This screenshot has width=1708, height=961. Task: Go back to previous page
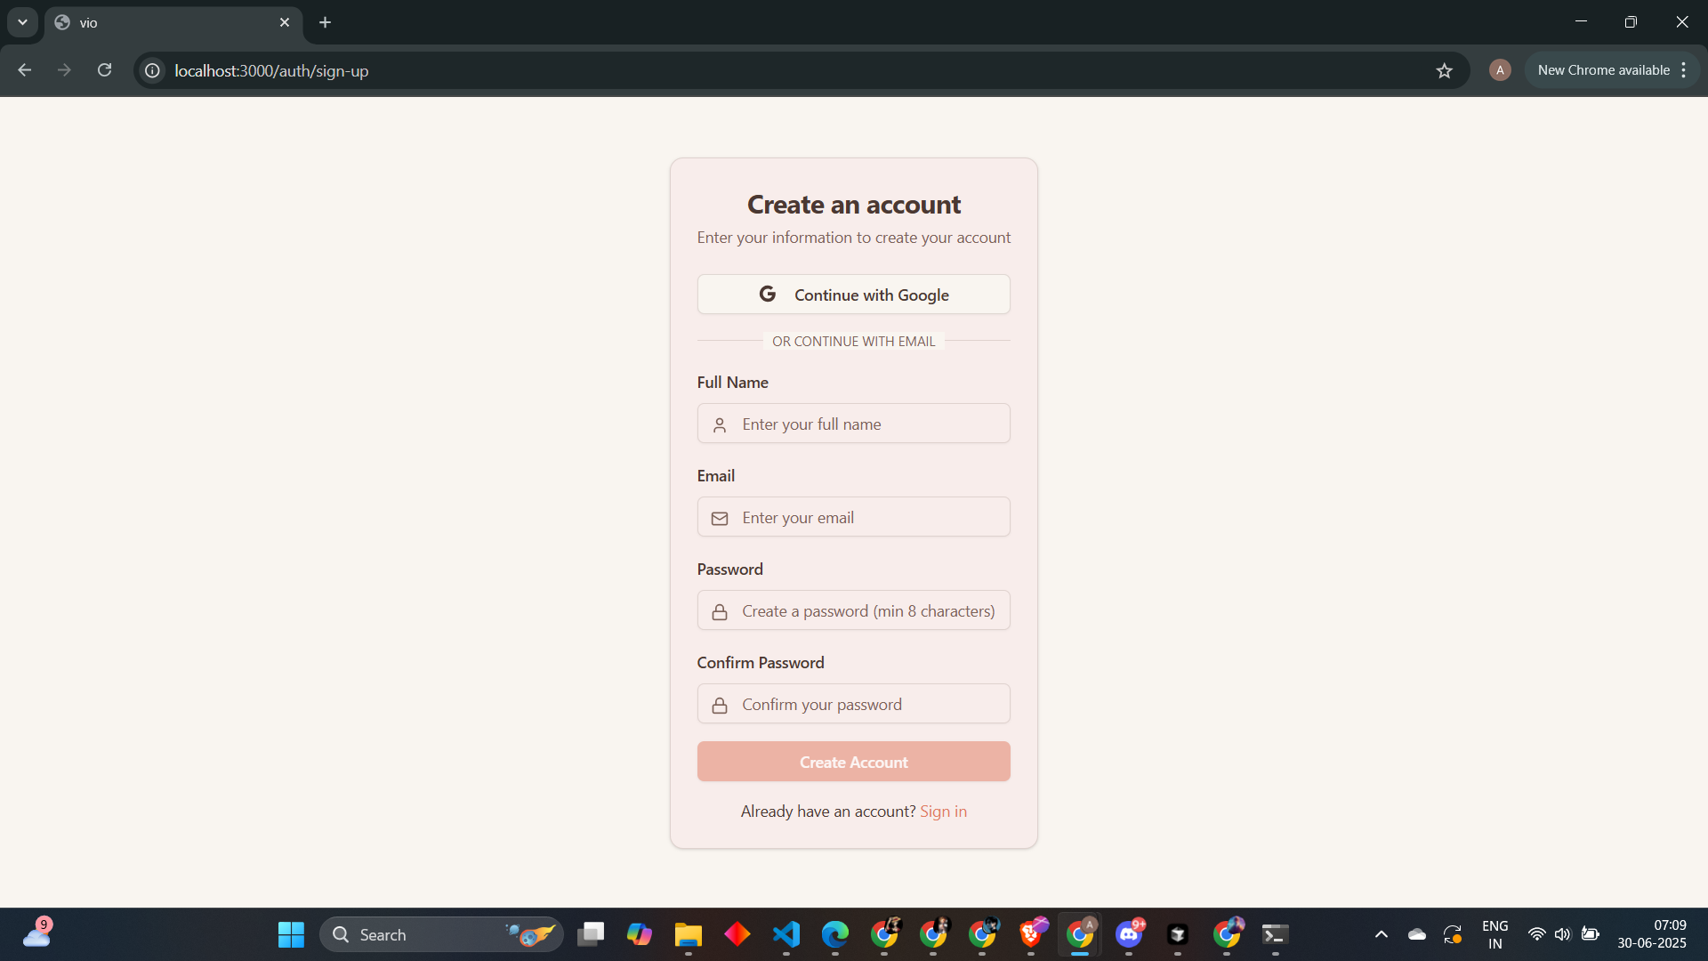[x=24, y=70]
